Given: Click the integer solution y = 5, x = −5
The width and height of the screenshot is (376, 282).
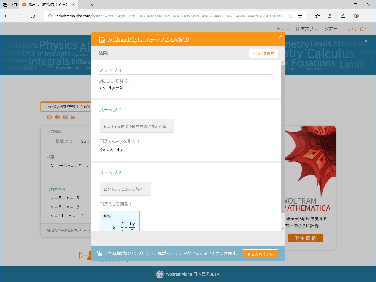Looking at the screenshot, I should 65,198.
